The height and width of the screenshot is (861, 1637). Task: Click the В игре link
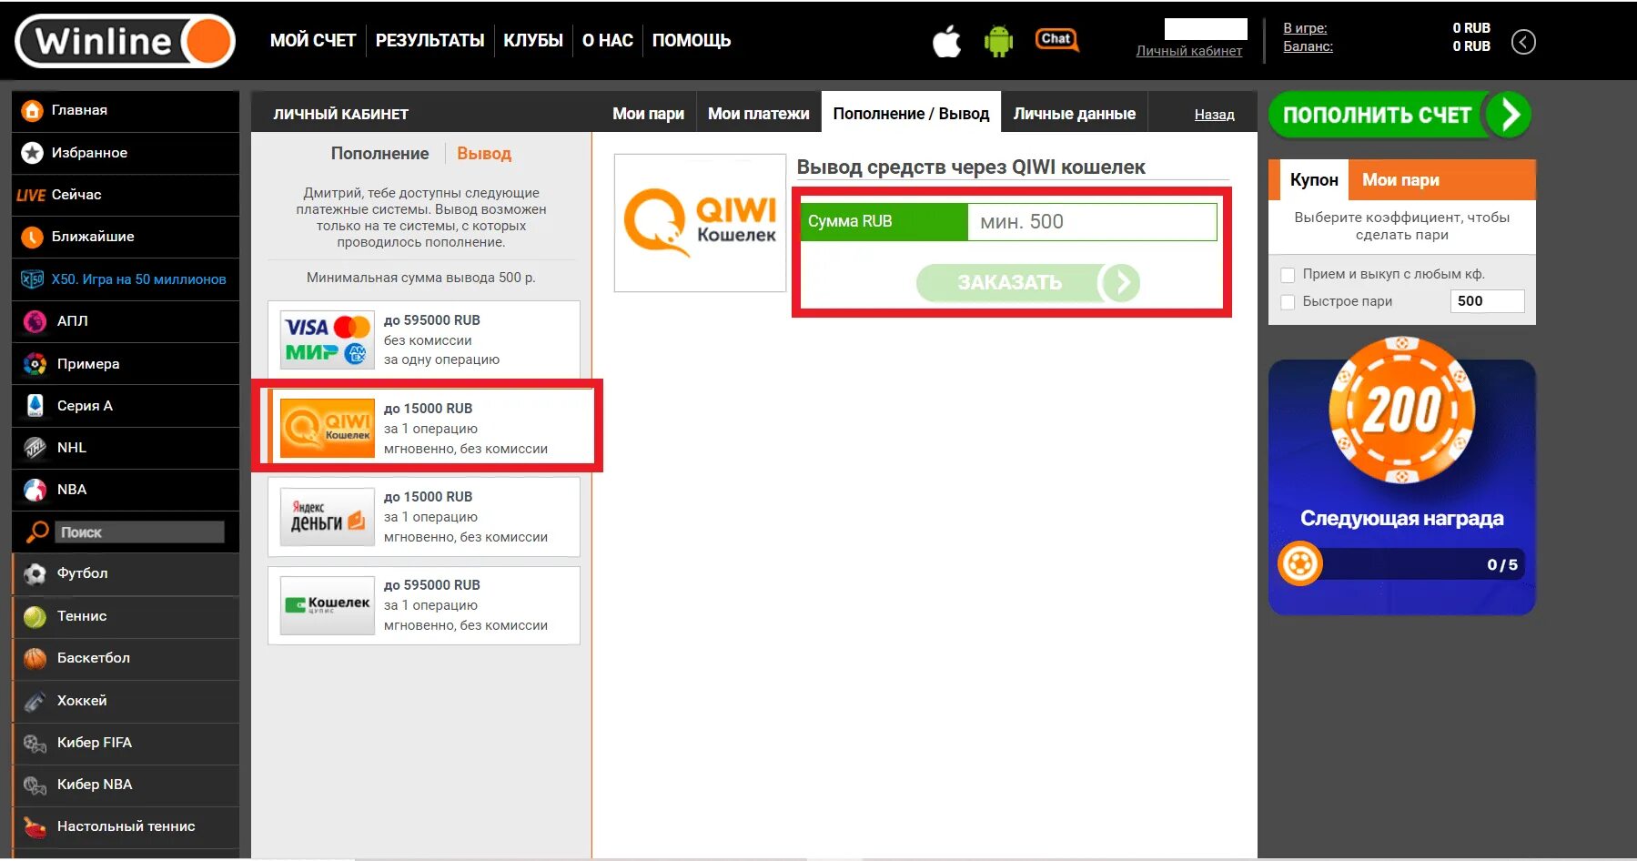(x=1305, y=28)
